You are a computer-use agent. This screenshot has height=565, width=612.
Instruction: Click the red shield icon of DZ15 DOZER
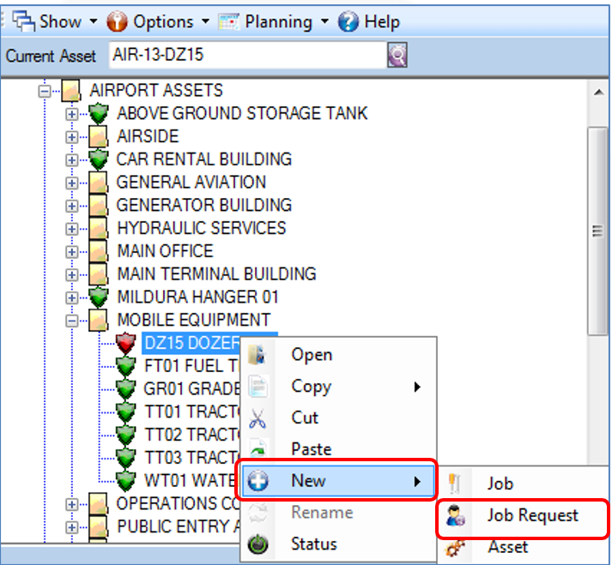click(125, 343)
